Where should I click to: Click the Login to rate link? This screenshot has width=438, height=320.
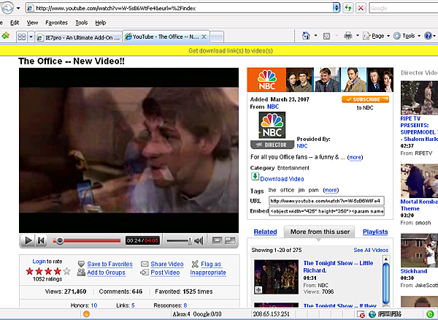click(39, 262)
